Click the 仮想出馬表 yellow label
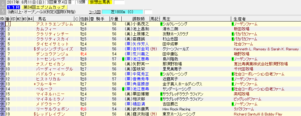This screenshot has width=301, height=116. [x=100, y=2]
